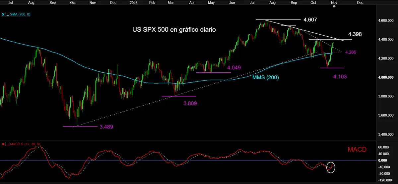
Task: Select the Apr label on the time axis
Action: click(191, 3)
